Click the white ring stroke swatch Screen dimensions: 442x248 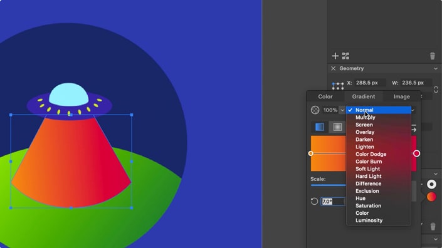(431, 184)
